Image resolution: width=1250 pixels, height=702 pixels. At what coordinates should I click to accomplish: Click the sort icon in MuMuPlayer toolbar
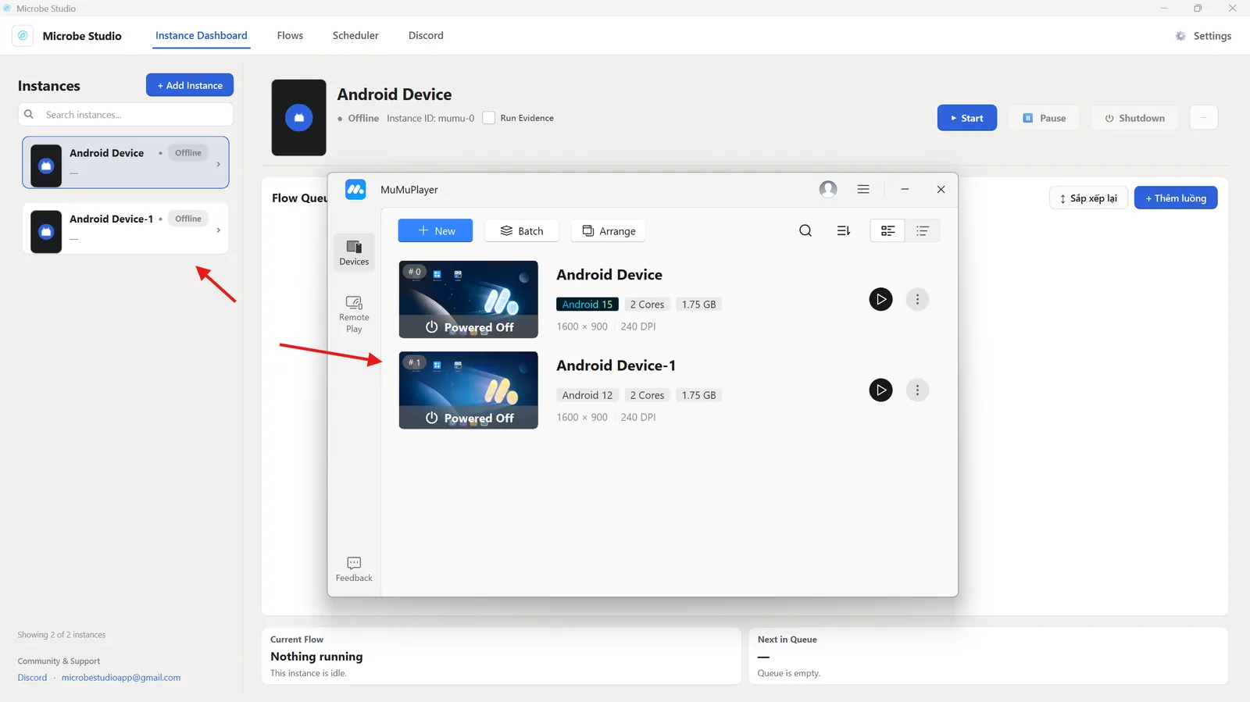tap(844, 230)
